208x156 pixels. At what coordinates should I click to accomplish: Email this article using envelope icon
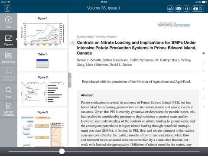tap(179, 9)
